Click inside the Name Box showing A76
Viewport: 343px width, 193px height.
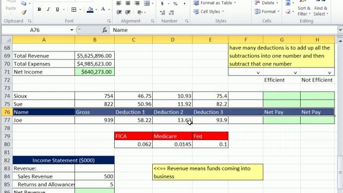tap(35, 30)
